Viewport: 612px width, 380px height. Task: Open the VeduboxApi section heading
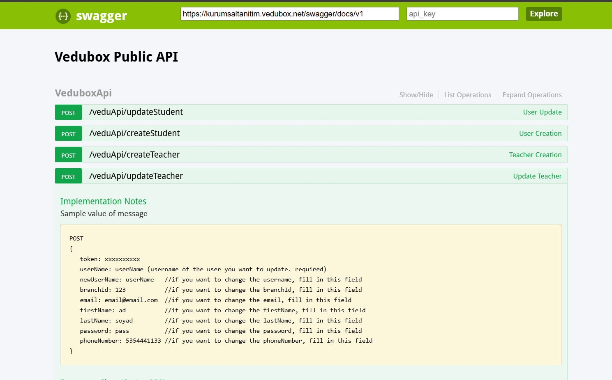tap(83, 93)
